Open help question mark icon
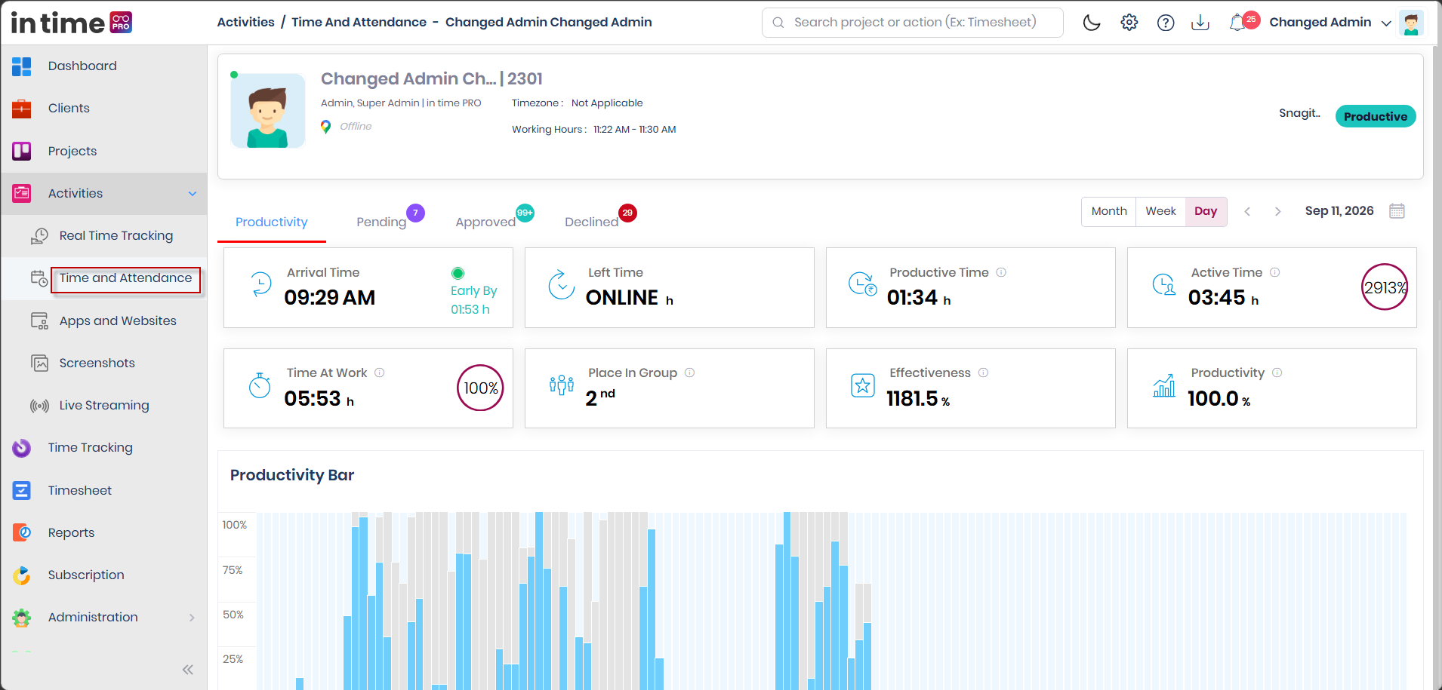The image size is (1442, 690). (x=1166, y=23)
